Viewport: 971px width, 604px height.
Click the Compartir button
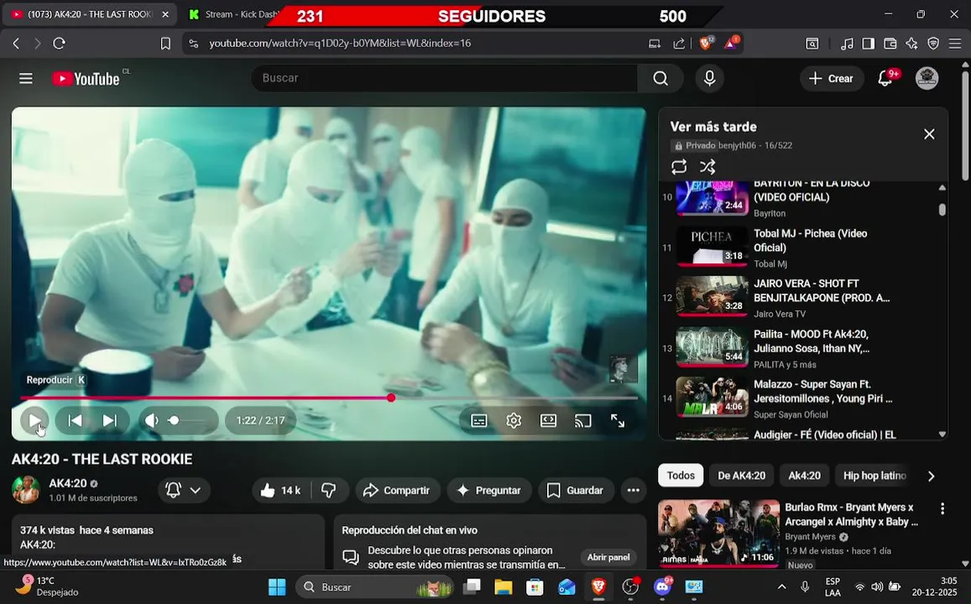coord(398,490)
